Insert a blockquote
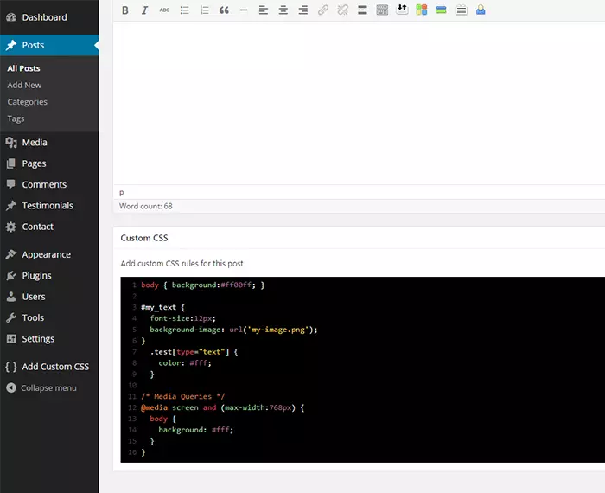The height and width of the screenshot is (493, 605). click(x=224, y=10)
